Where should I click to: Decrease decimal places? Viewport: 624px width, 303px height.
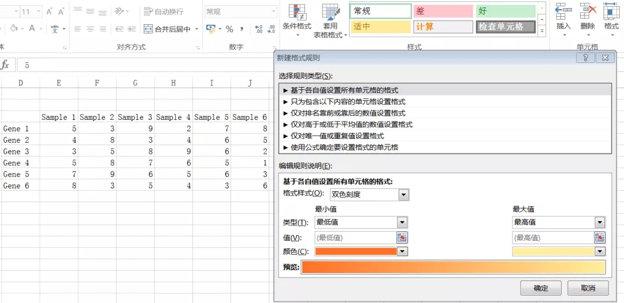272,29
